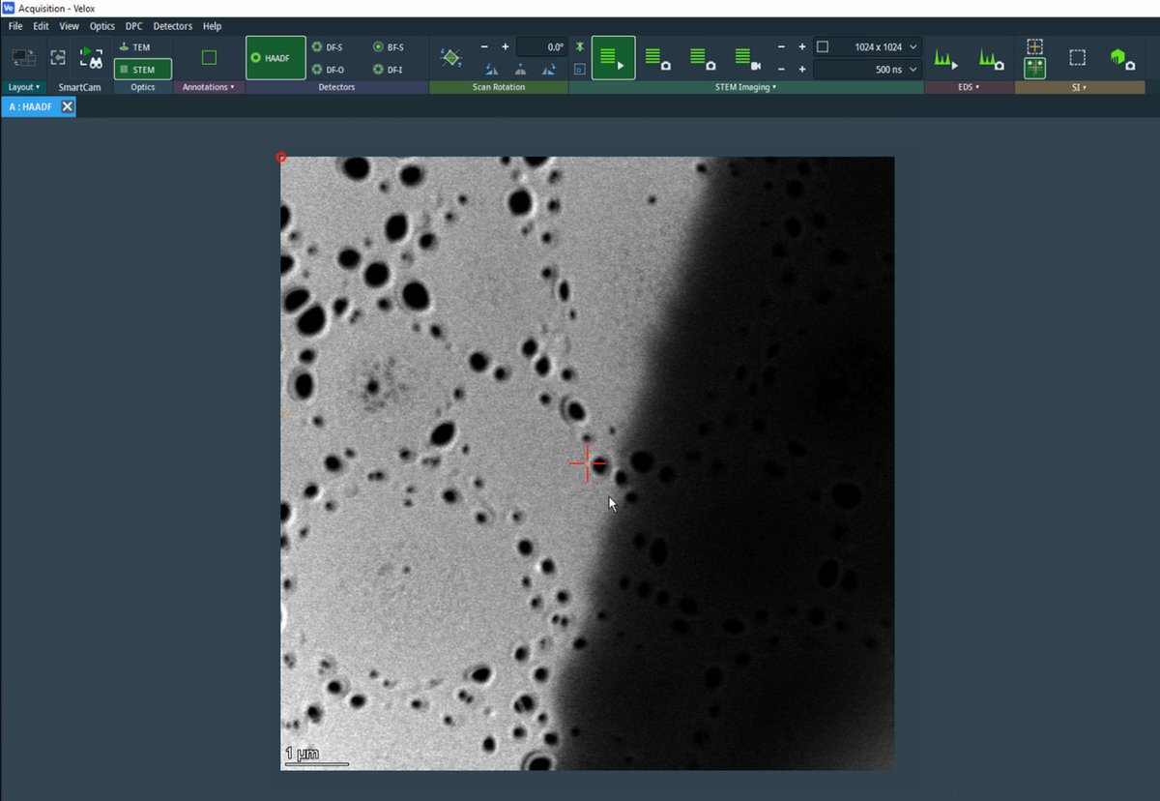This screenshot has width=1160, height=801.
Task: Switch optics to TEM mode
Action: pos(134,47)
